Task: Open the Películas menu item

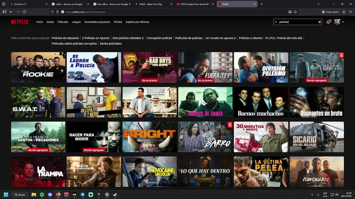Action: [x=63, y=22]
